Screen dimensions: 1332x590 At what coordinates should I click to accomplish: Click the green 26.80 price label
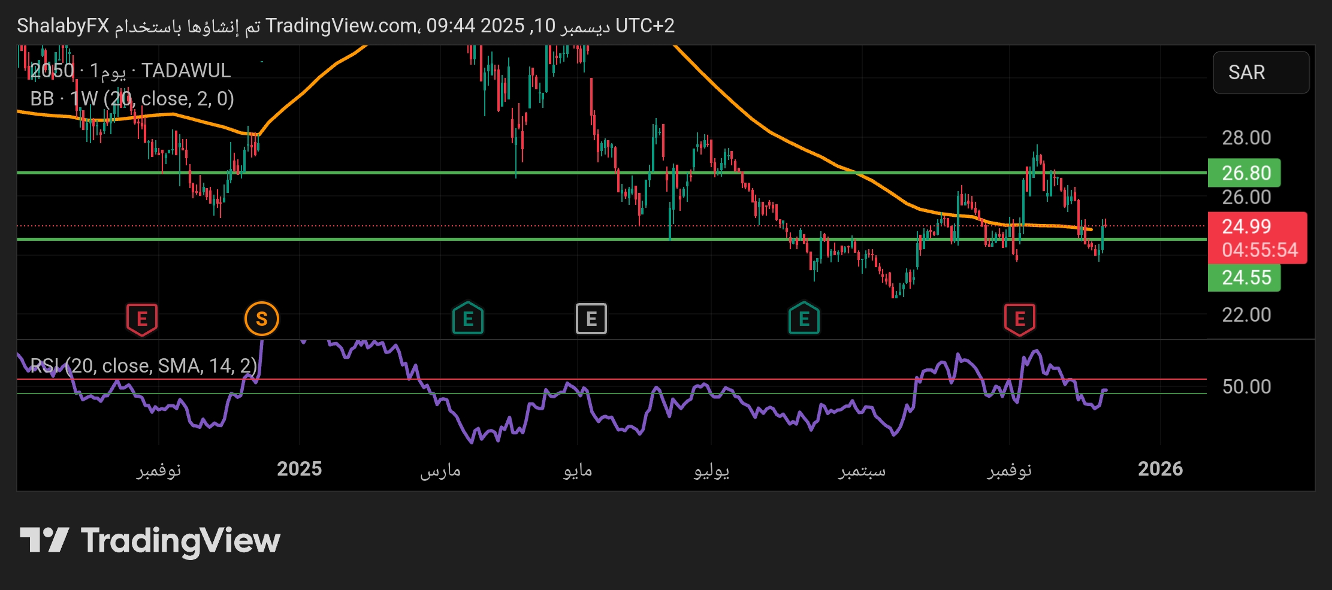(1245, 173)
